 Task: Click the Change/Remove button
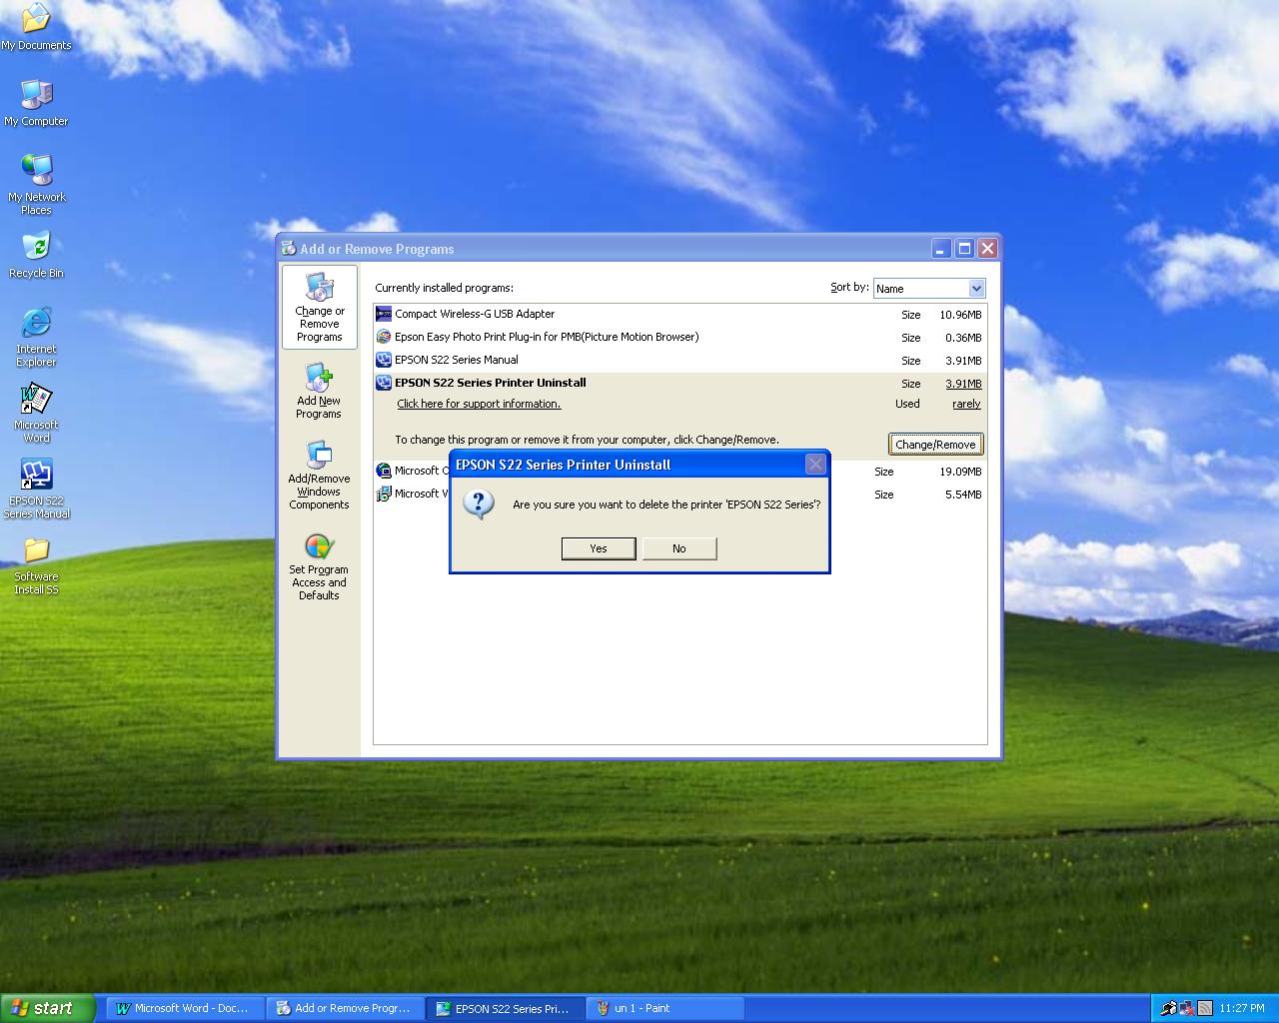pos(935,444)
